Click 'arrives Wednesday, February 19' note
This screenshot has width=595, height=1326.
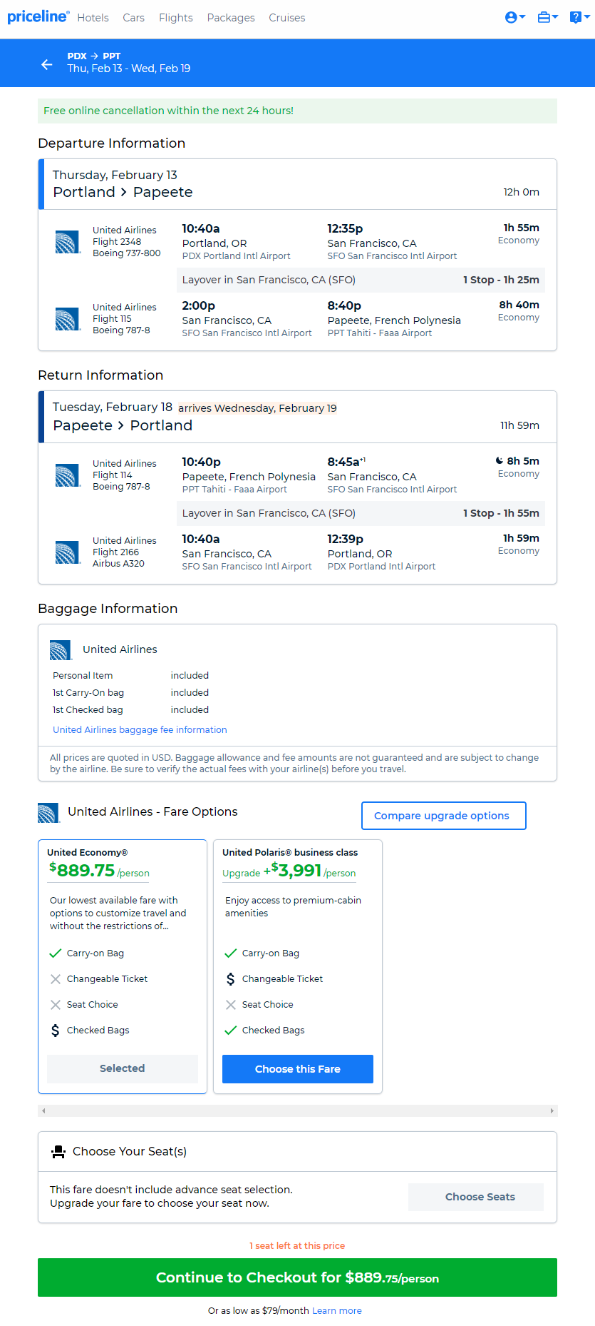[x=257, y=408]
